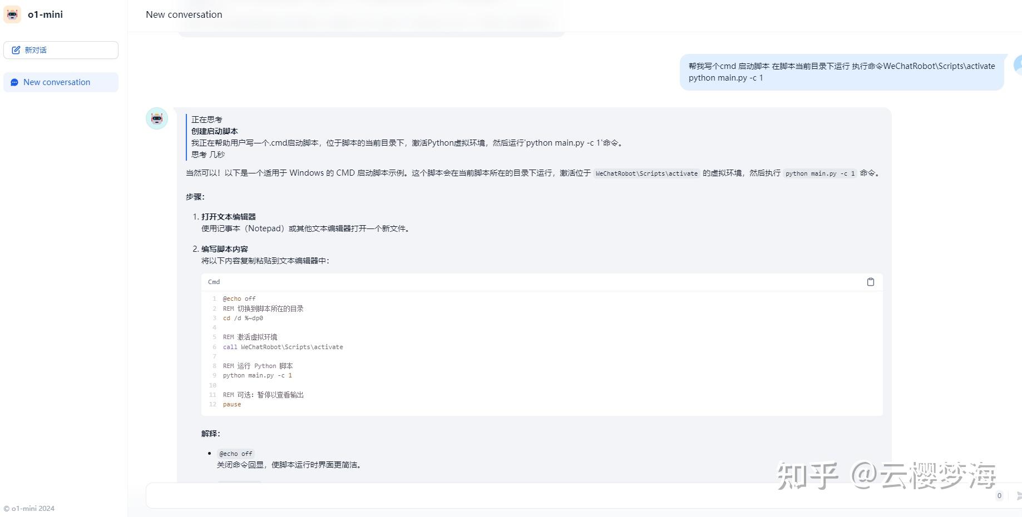
Task: Expand the 正在思考 reasoning panel
Action: [206, 119]
